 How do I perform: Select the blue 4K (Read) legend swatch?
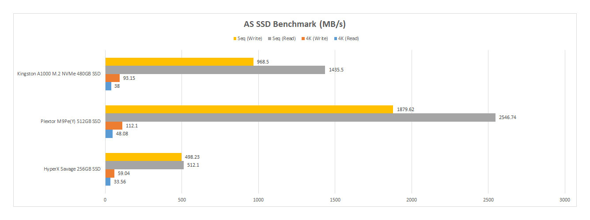click(335, 39)
